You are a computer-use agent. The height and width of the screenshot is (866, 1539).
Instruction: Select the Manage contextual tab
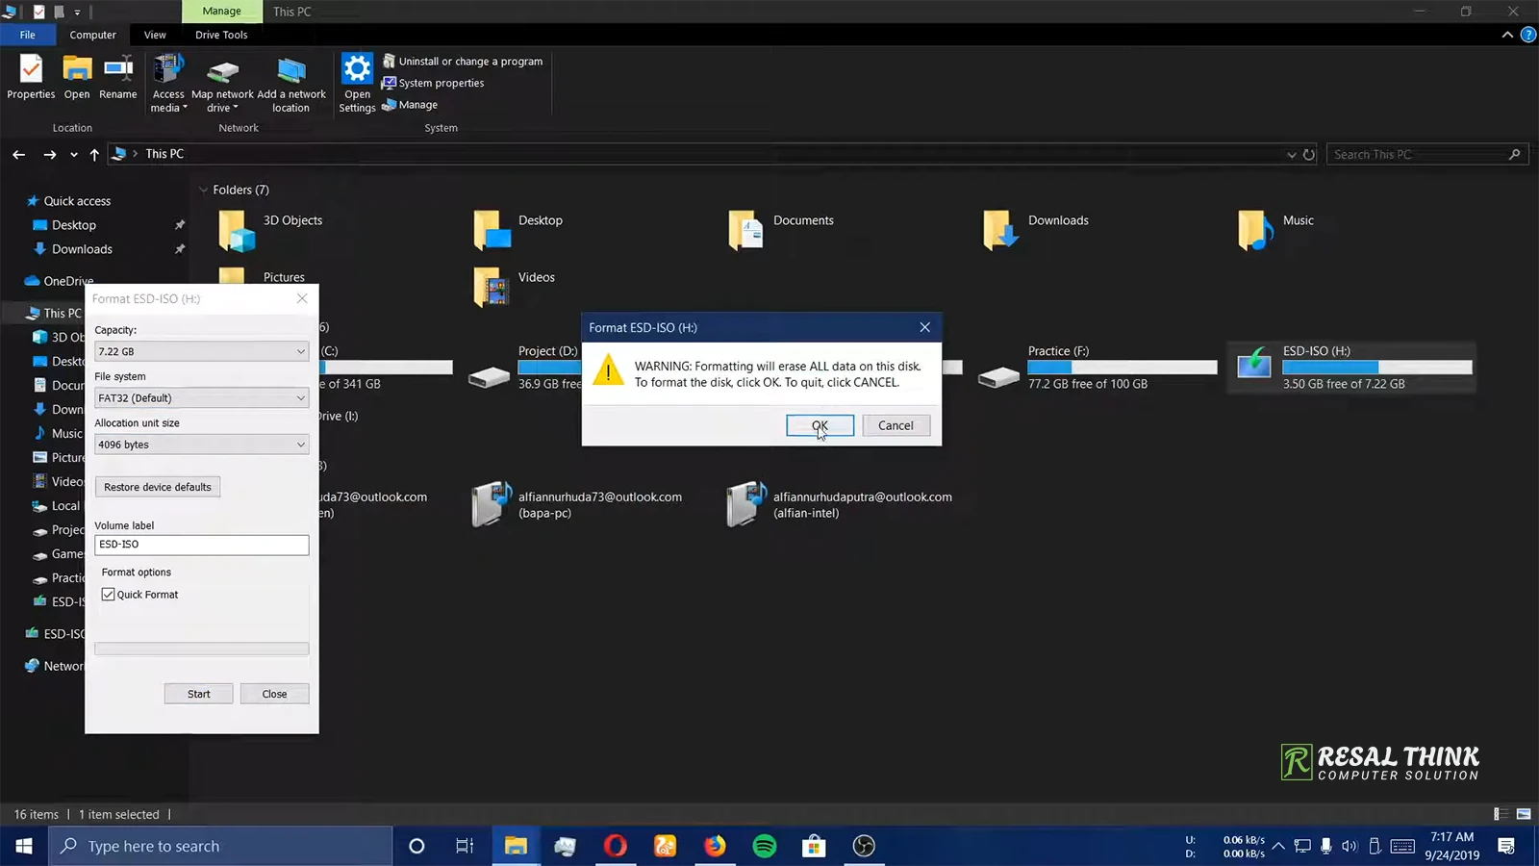(221, 12)
